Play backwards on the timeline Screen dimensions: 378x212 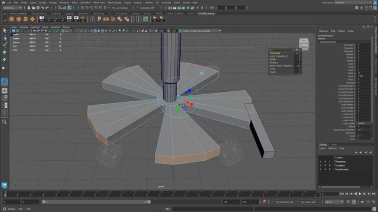[x=356, y=194]
